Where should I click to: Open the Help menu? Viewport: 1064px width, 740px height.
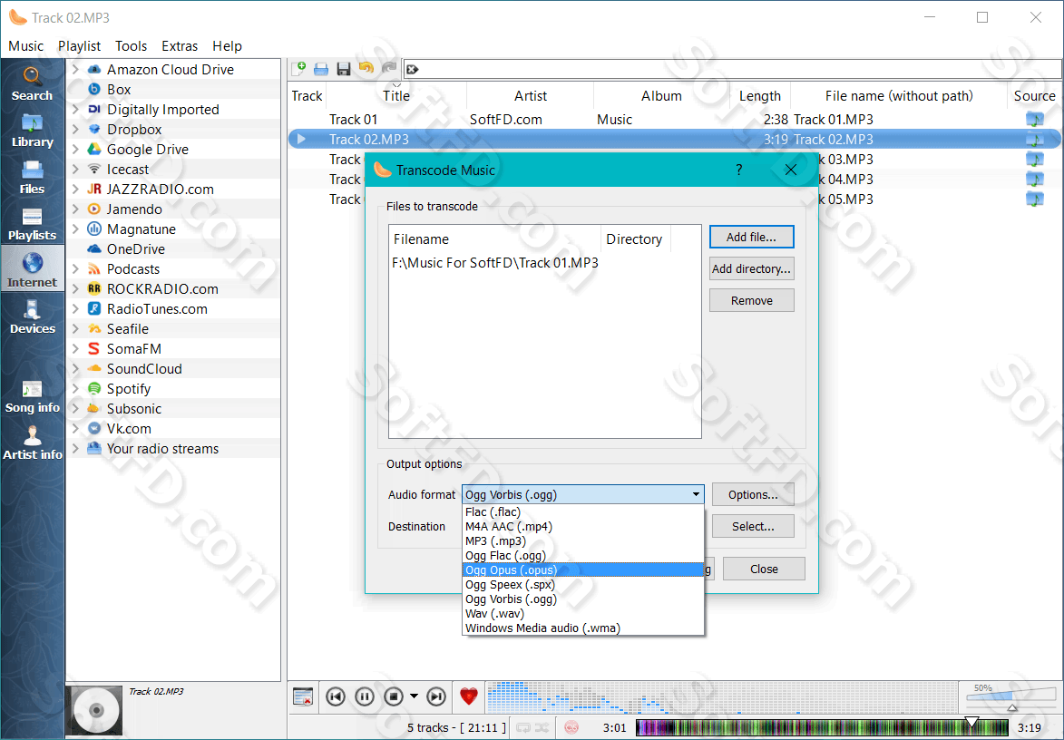tap(228, 46)
